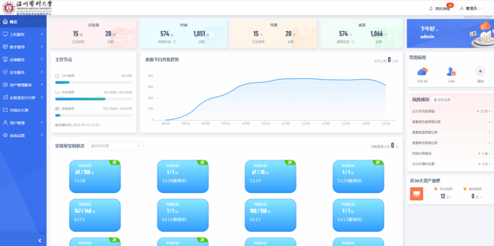Click the 内存使用 progress bar

click(94, 99)
